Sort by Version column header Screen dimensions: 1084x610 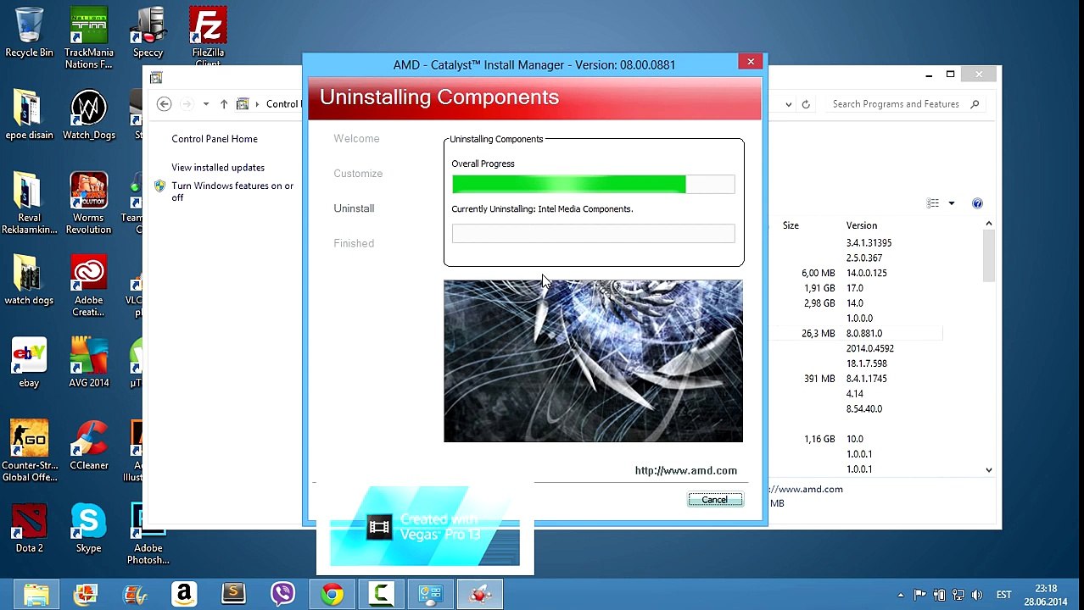tap(862, 225)
